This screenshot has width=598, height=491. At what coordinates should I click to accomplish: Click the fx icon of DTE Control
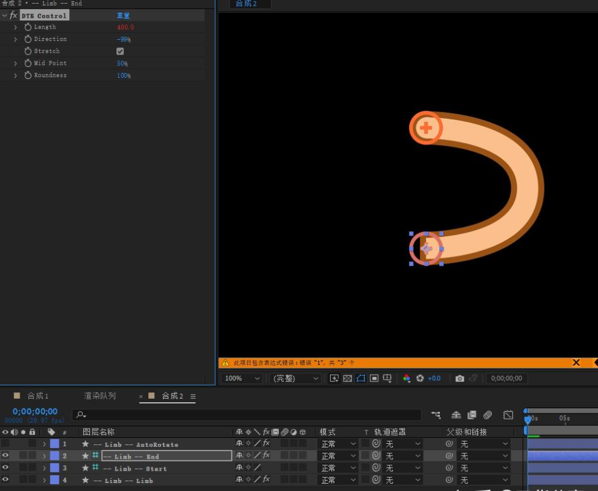click(13, 15)
